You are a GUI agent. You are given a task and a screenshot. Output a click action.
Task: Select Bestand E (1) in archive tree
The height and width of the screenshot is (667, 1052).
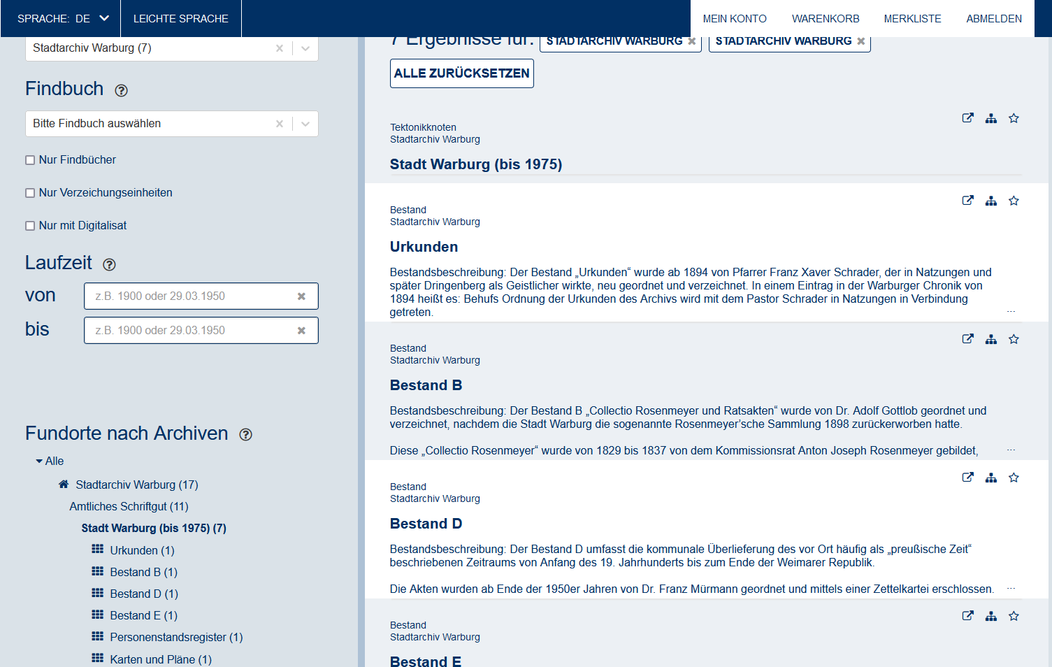(144, 615)
